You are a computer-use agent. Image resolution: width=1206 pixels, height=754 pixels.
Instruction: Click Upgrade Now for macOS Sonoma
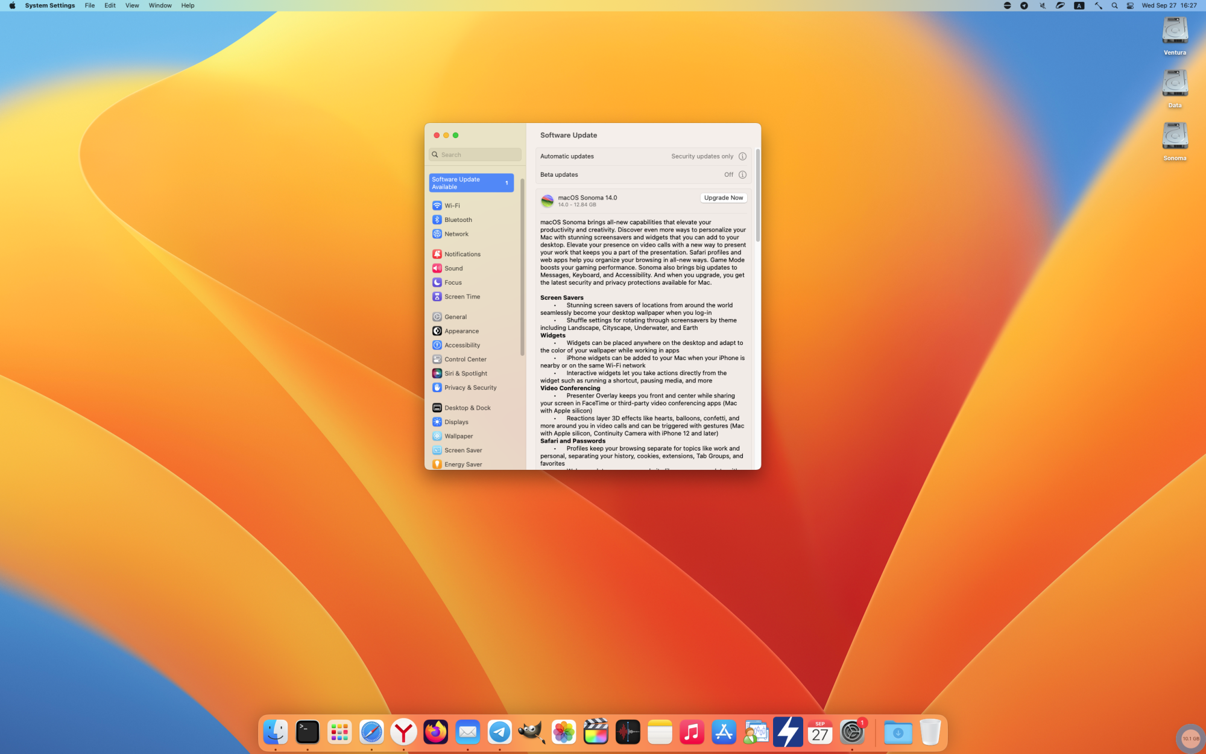point(724,198)
